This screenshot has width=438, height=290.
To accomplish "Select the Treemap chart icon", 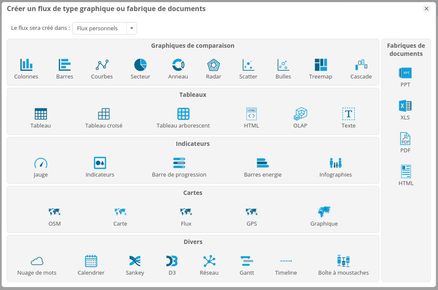I will coord(321,65).
